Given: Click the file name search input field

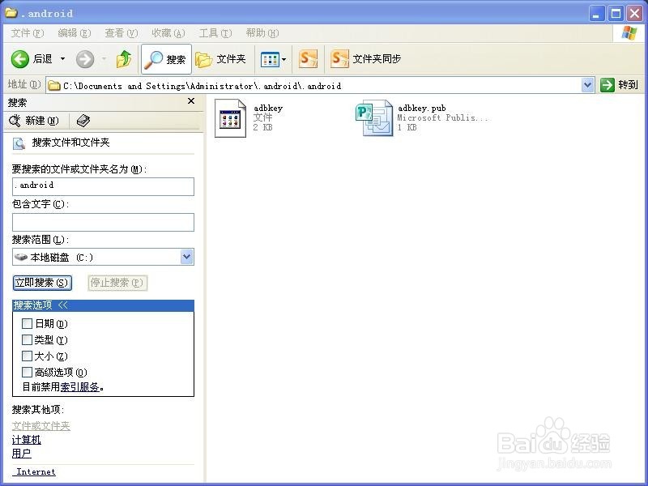Looking at the screenshot, I should tap(104, 186).
